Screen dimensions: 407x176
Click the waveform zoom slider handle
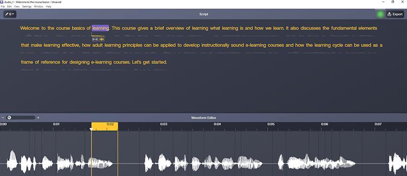[x=10, y=117]
